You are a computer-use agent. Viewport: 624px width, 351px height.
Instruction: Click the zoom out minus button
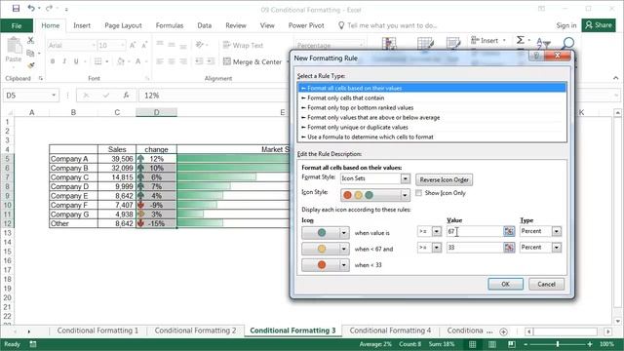[526, 344]
